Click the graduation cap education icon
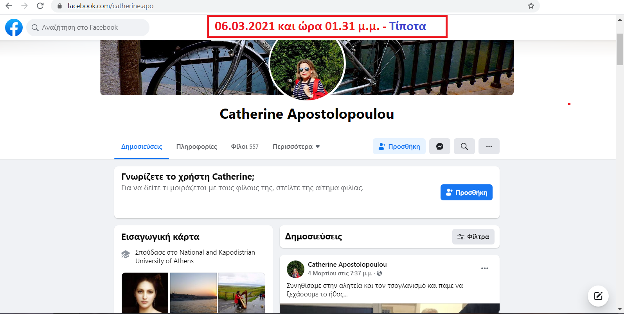Viewport: 626px width, 314px height. click(x=126, y=254)
